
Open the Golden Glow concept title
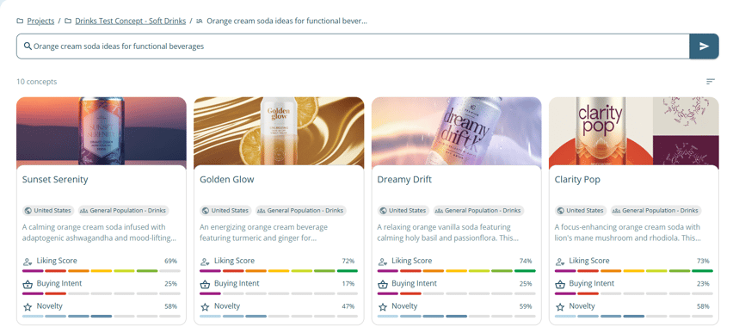pos(227,180)
